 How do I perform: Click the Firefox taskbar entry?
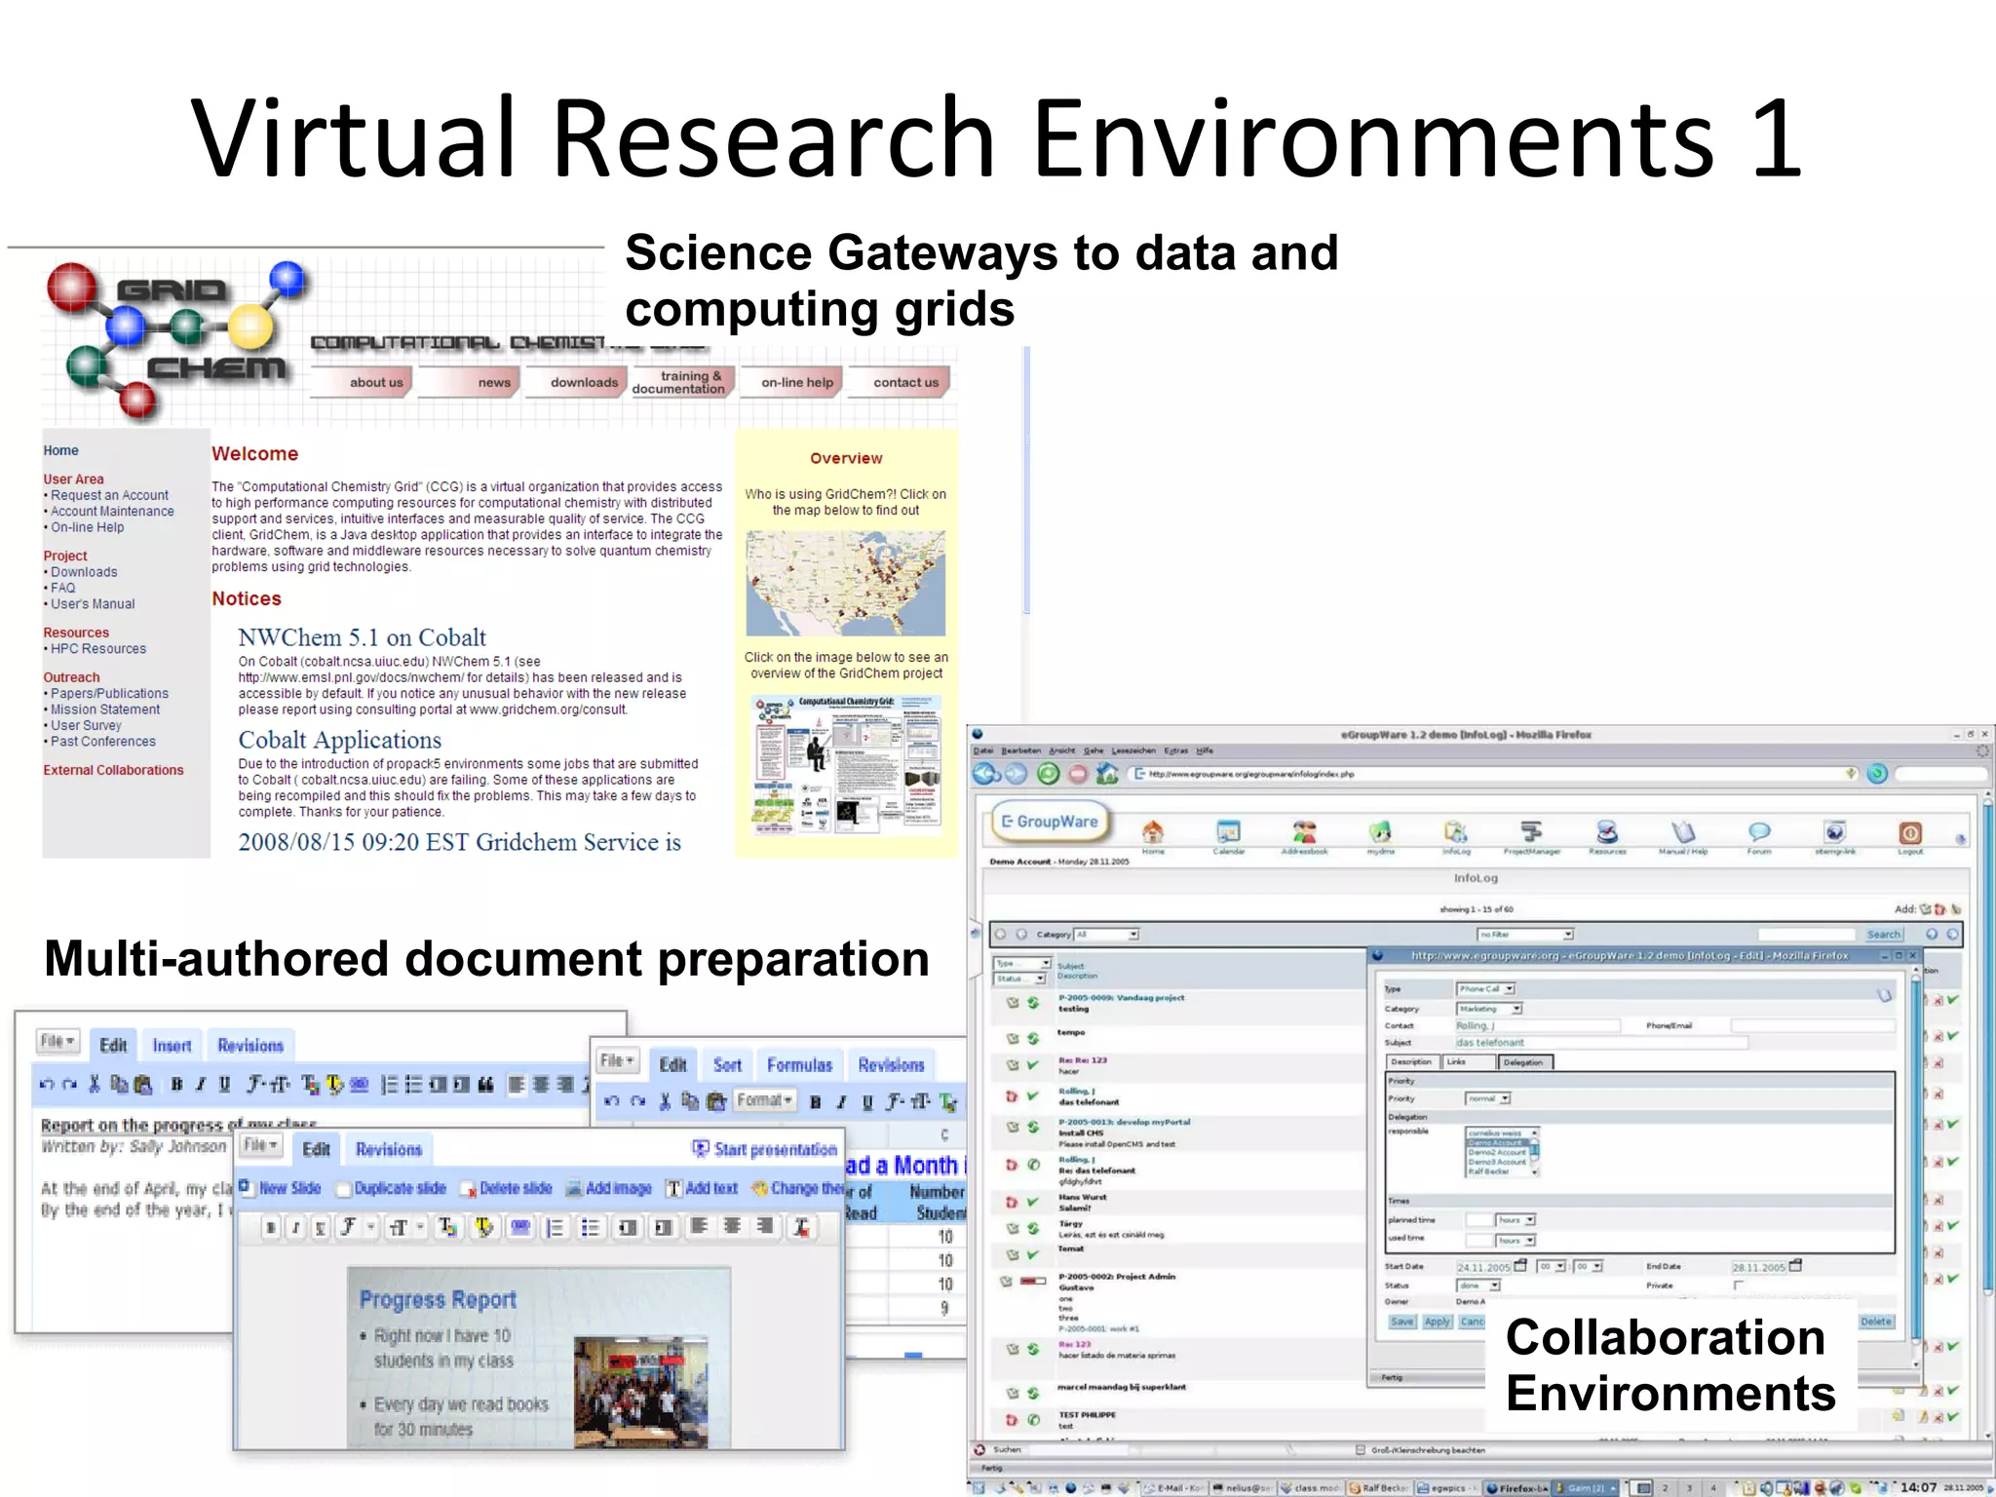tap(1516, 1488)
